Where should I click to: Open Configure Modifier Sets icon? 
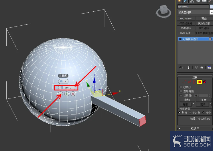209,67
